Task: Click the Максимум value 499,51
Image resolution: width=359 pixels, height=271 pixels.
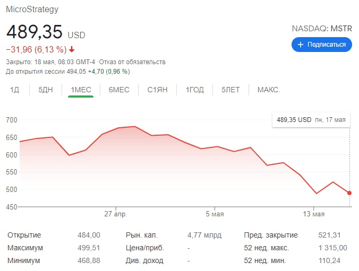Action: (x=89, y=248)
